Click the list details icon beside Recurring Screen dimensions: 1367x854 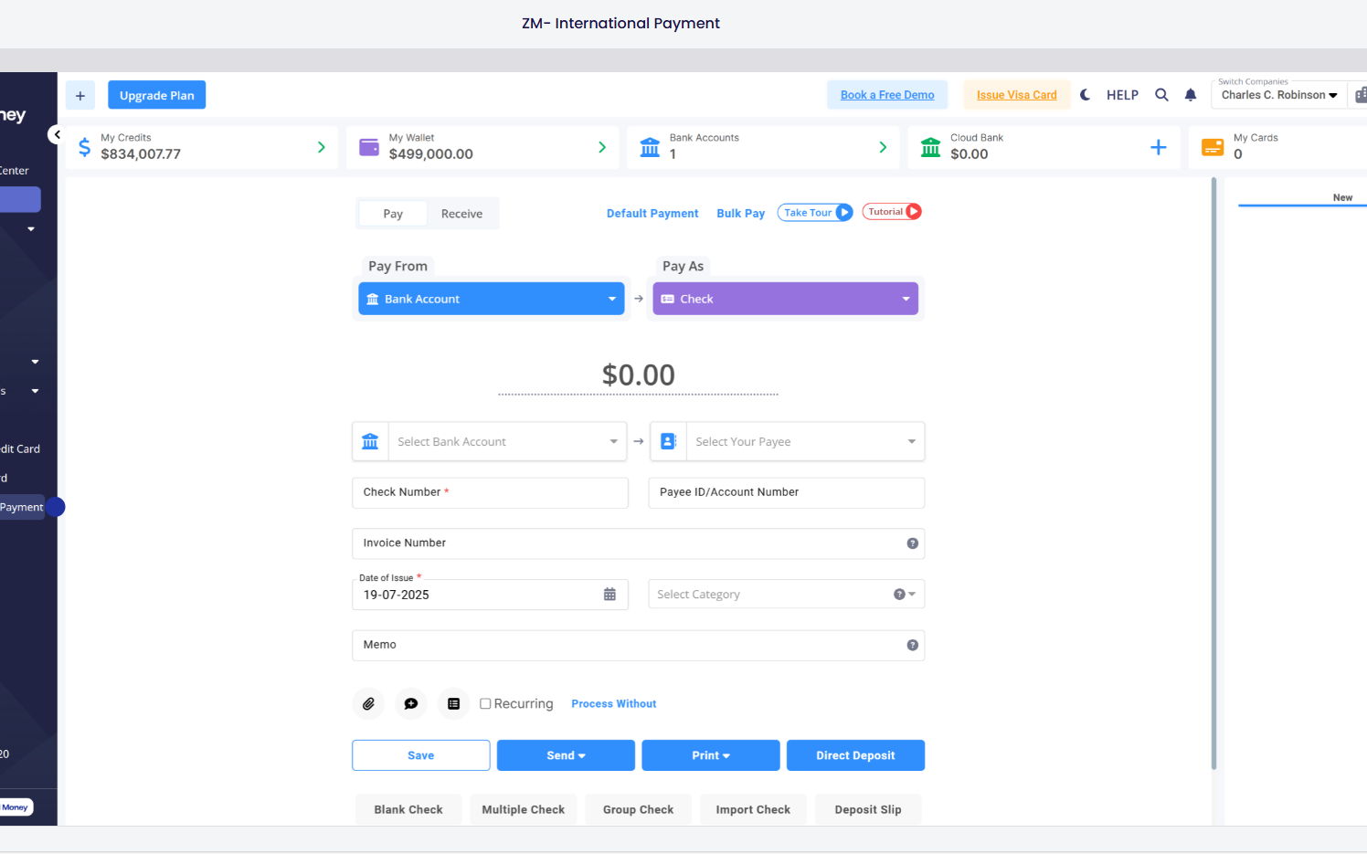[x=453, y=703]
